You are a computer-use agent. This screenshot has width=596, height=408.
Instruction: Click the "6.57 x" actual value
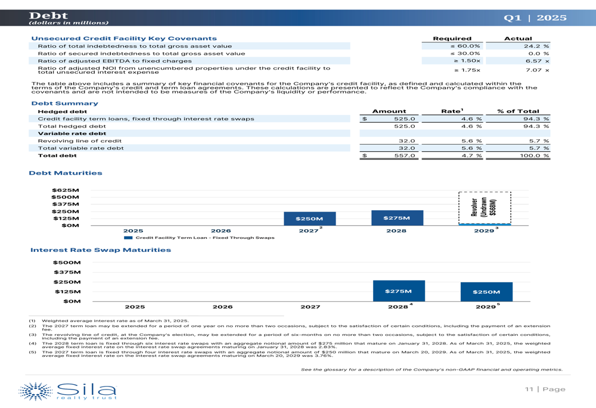pyautogui.click(x=538, y=61)
